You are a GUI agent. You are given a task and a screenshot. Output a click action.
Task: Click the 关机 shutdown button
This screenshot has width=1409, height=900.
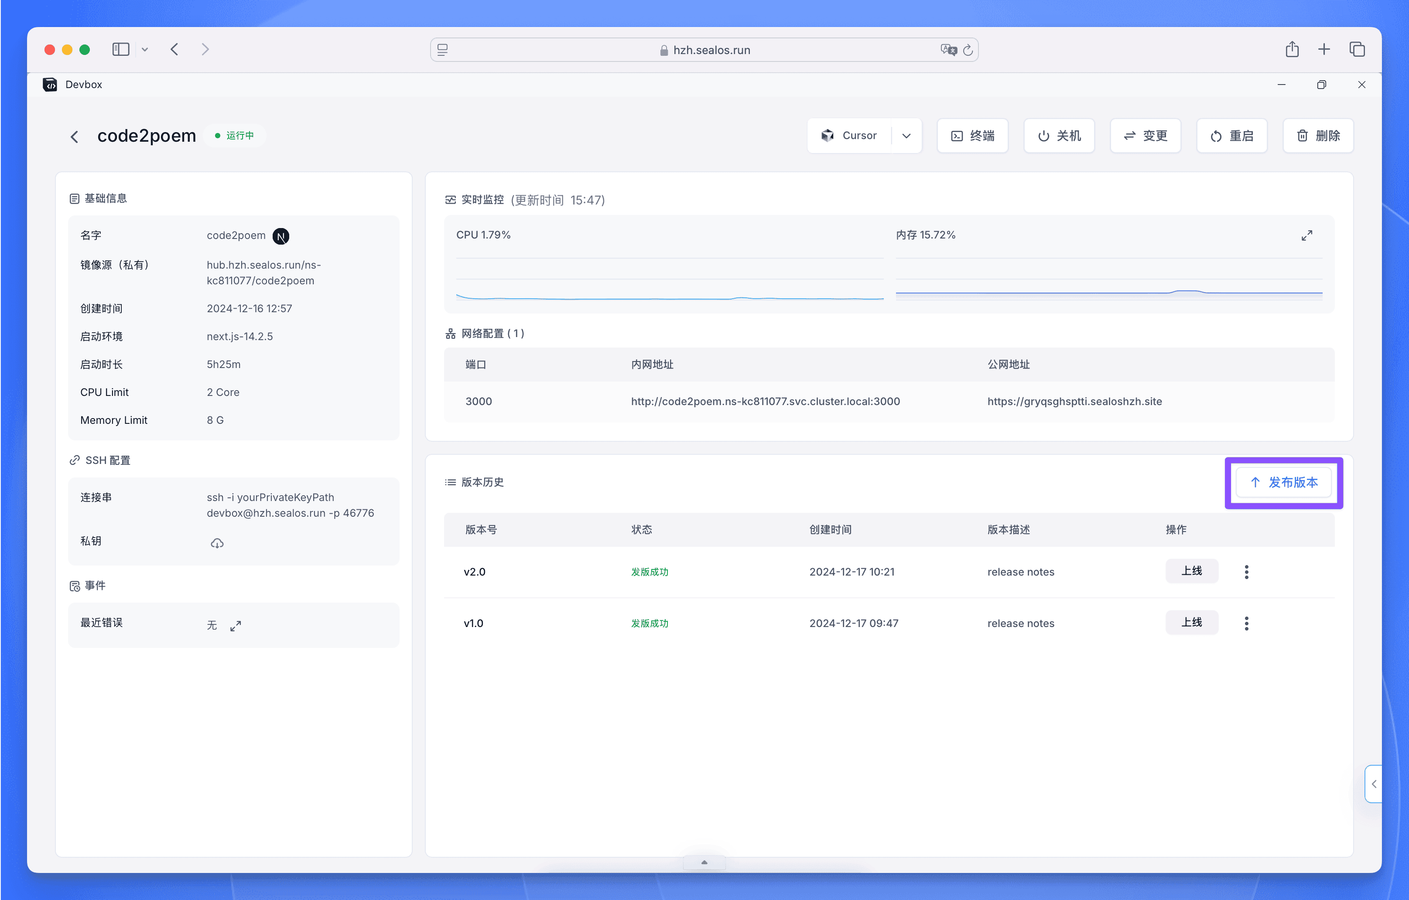1059,136
